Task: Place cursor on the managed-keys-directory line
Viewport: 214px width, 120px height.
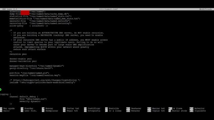Action: pyautogui.click(x=37, y=66)
